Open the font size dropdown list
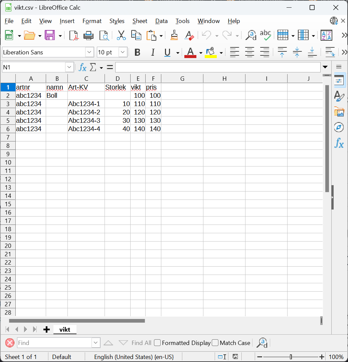348x362 pixels. coord(123,52)
